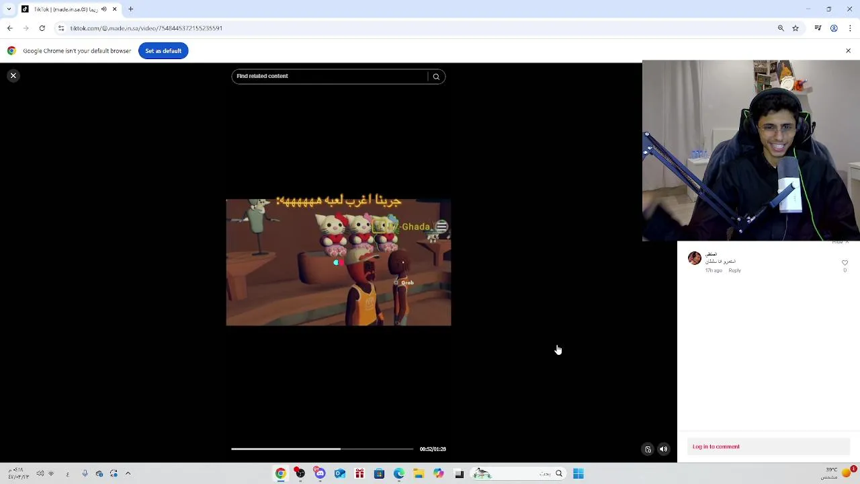Open the Chrome profile icon

(834, 28)
